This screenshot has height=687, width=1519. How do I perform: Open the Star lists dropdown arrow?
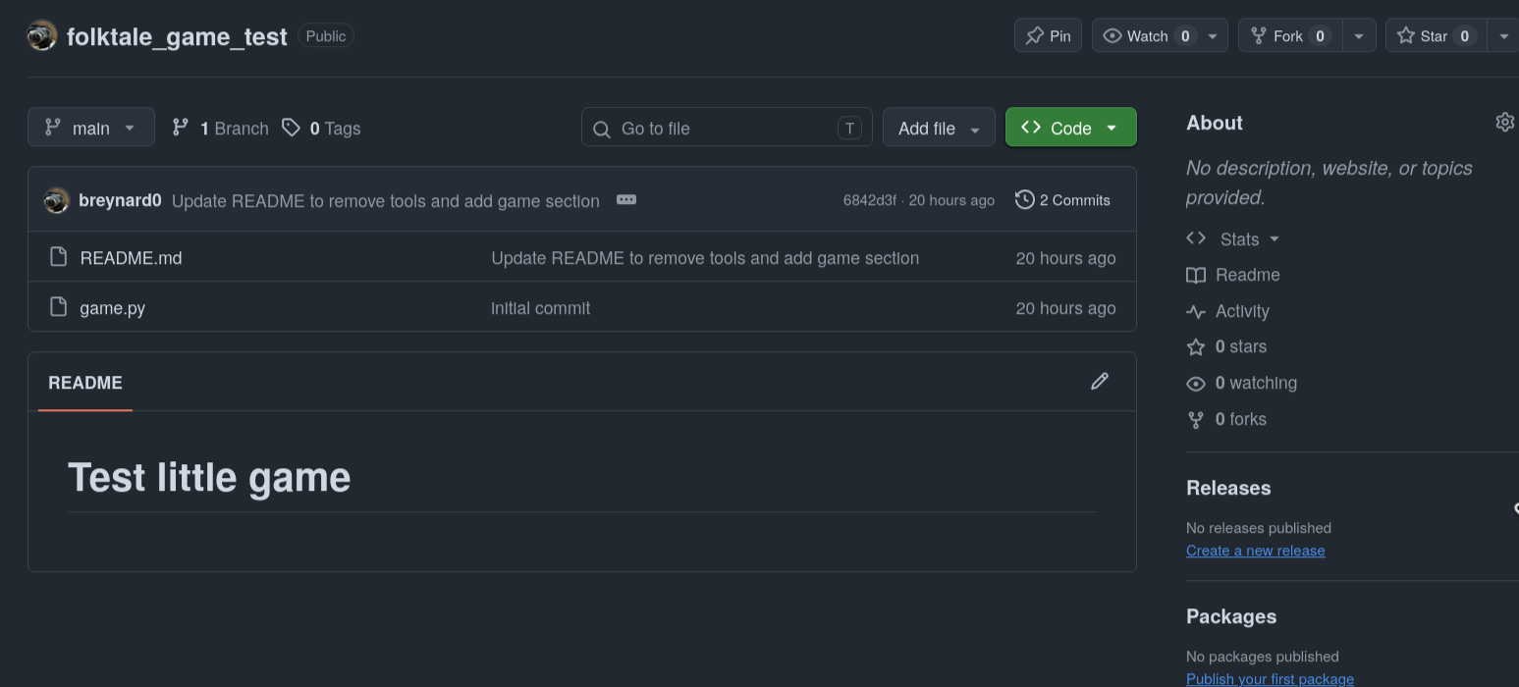pyautogui.click(x=1503, y=35)
